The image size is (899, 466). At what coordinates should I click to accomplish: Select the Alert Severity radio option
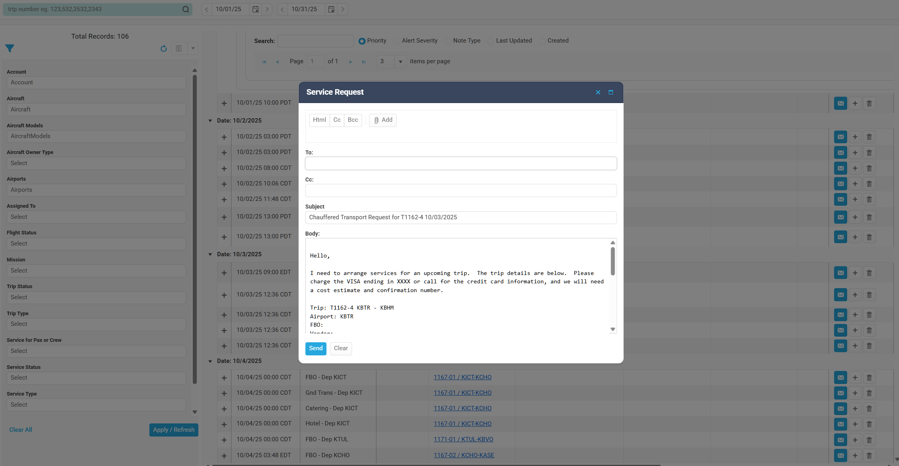(397, 41)
